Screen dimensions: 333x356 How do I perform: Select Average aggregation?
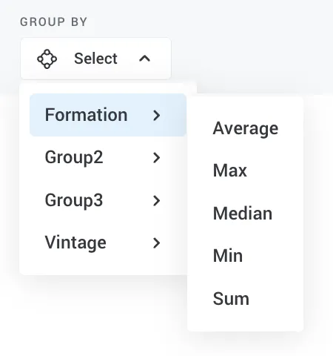[x=246, y=128]
